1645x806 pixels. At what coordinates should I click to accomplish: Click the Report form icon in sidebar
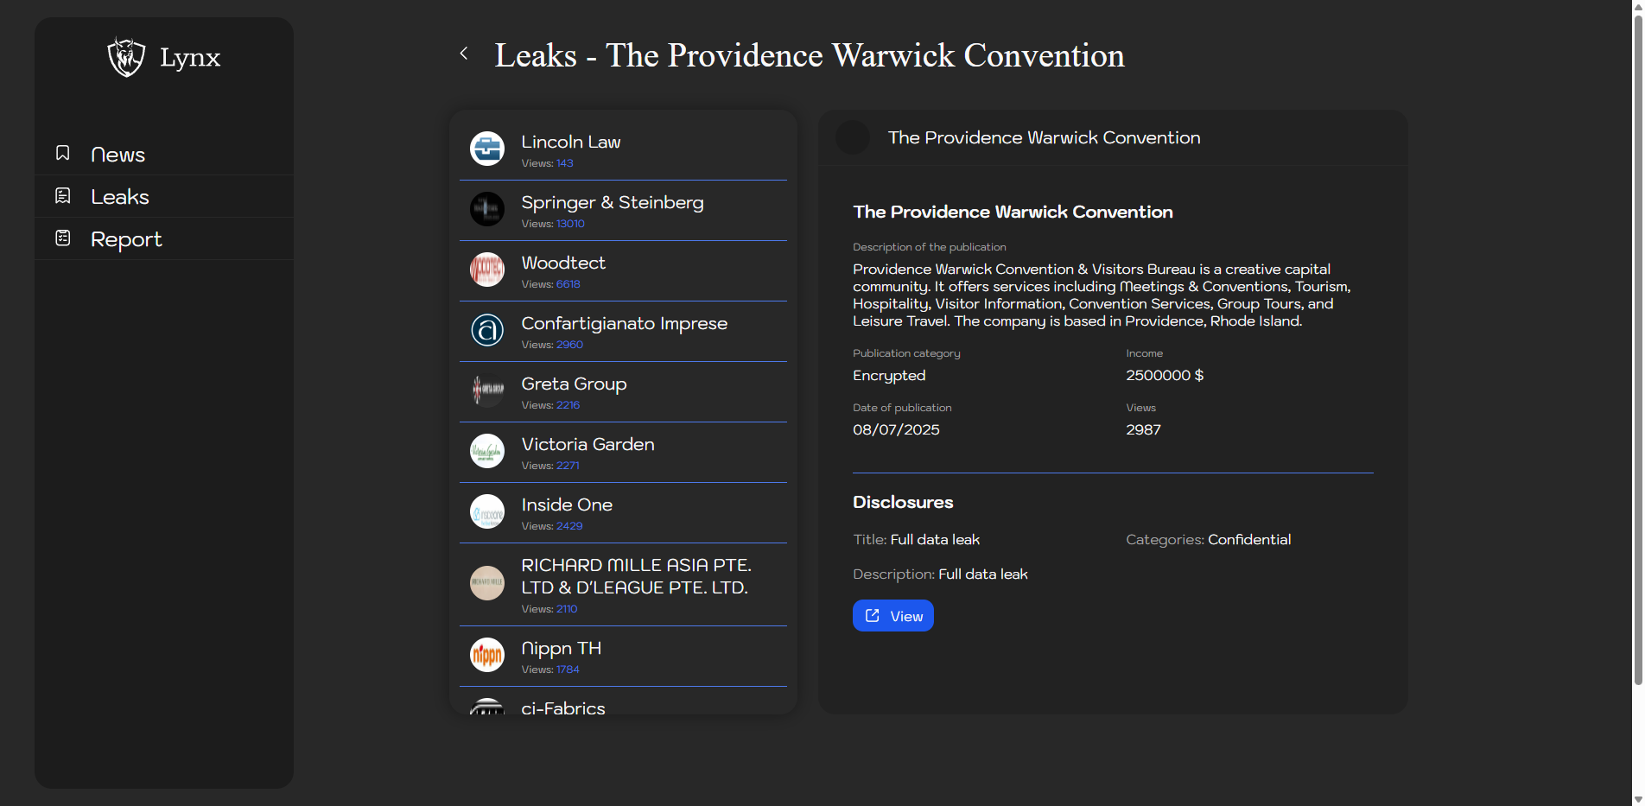coord(63,238)
